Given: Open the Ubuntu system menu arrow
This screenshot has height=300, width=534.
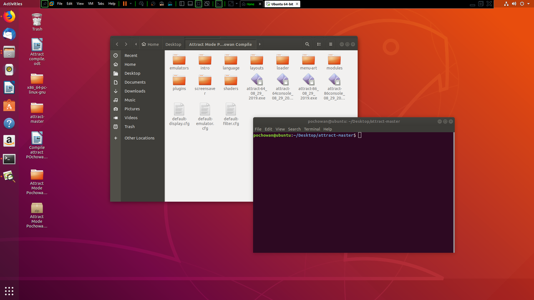Looking at the screenshot, I should pyautogui.click(x=529, y=4).
